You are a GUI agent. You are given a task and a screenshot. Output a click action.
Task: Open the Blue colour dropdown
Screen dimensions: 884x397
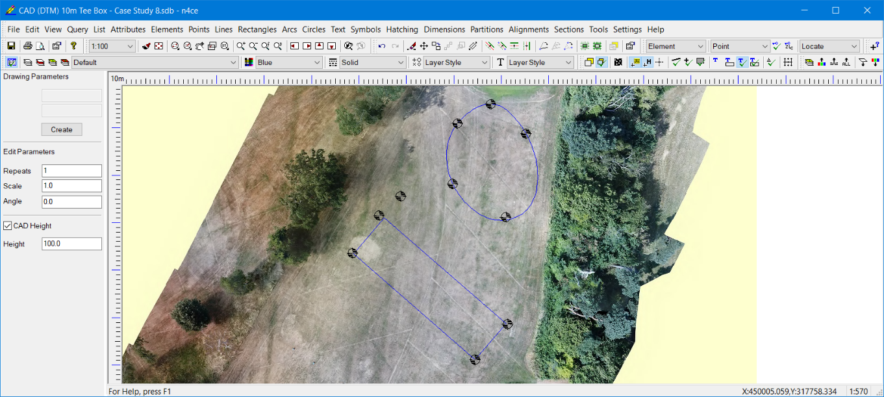(289, 62)
